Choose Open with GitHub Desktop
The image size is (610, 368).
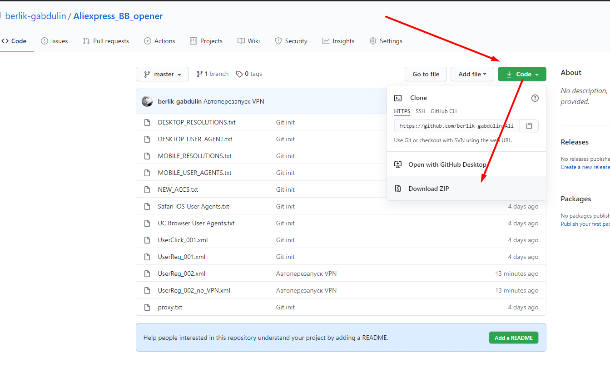466,164
